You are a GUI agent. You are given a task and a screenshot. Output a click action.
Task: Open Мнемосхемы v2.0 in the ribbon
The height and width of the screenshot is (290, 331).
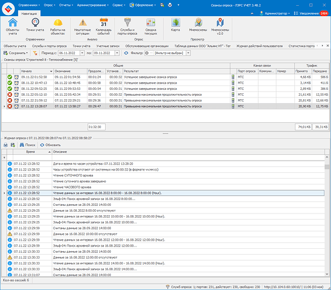[x=220, y=26]
